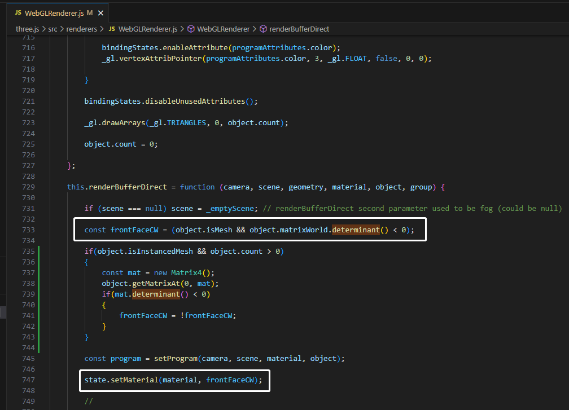Screen dimensions: 569x410
Task: Click line number 747 in the gutter
Action: (28, 380)
